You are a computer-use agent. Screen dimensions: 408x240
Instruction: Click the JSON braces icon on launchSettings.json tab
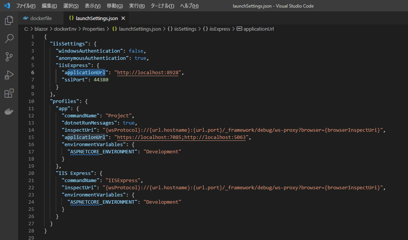click(x=71, y=18)
